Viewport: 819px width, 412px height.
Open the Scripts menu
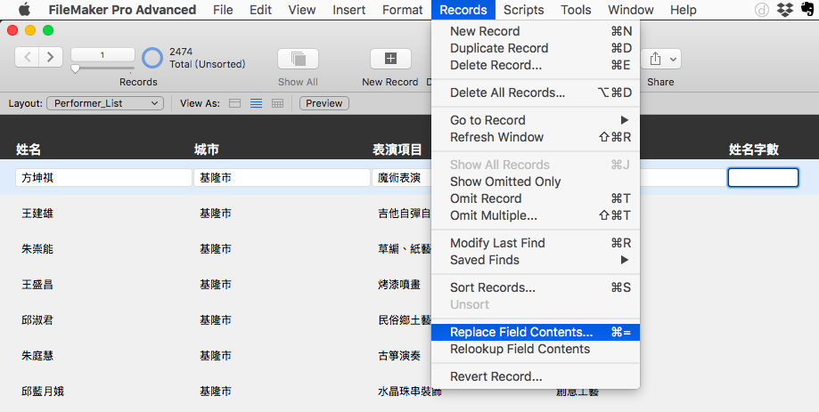523,10
